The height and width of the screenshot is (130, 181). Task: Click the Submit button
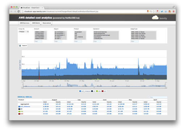coord(23,45)
